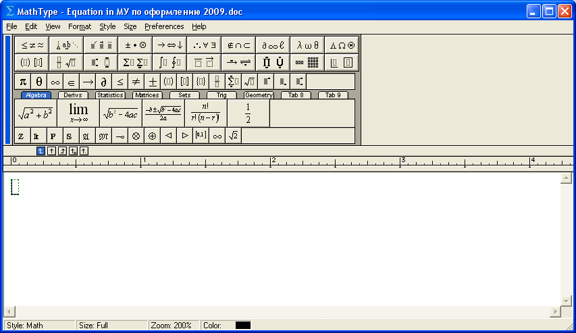Open the set theory symbols palette
The height and width of the screenshot is (333, 576).
click(239, 45)
